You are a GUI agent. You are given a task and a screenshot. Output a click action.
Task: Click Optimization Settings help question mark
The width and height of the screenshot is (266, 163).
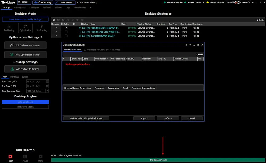pyautogui.click(x=41, y=37)
